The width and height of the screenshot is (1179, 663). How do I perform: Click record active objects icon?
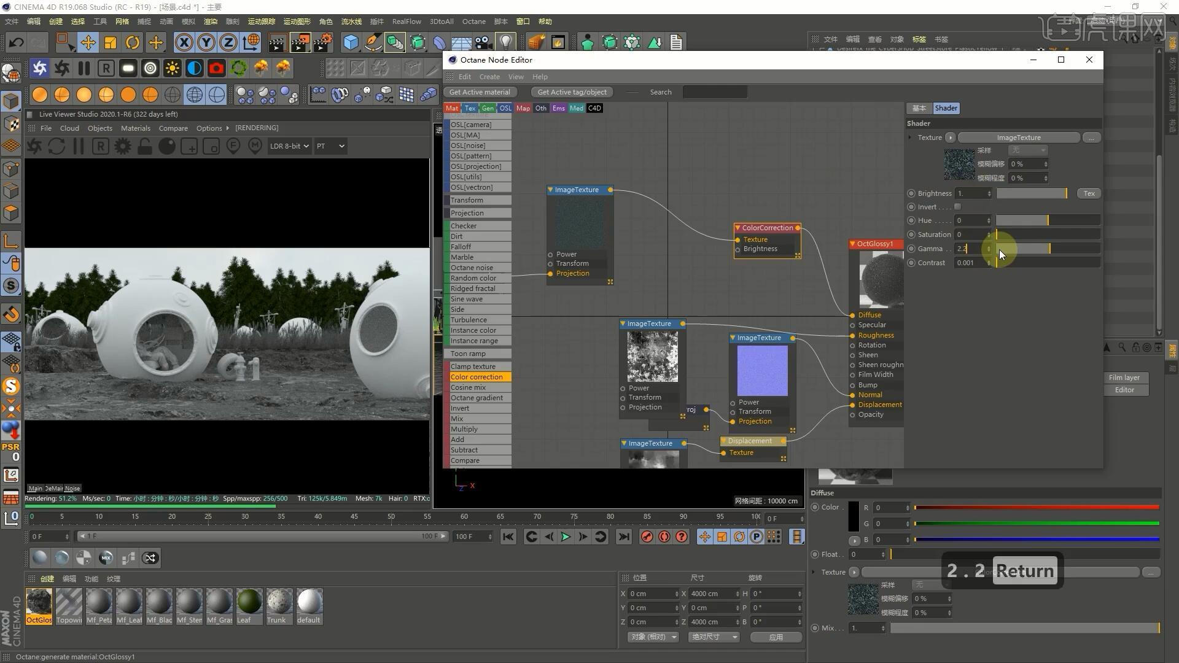[647, 537]
